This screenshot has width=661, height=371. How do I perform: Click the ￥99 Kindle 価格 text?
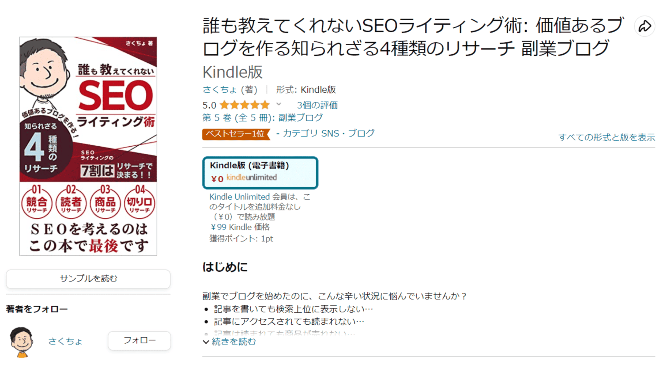pyautogui.click(x=240, y=227)
